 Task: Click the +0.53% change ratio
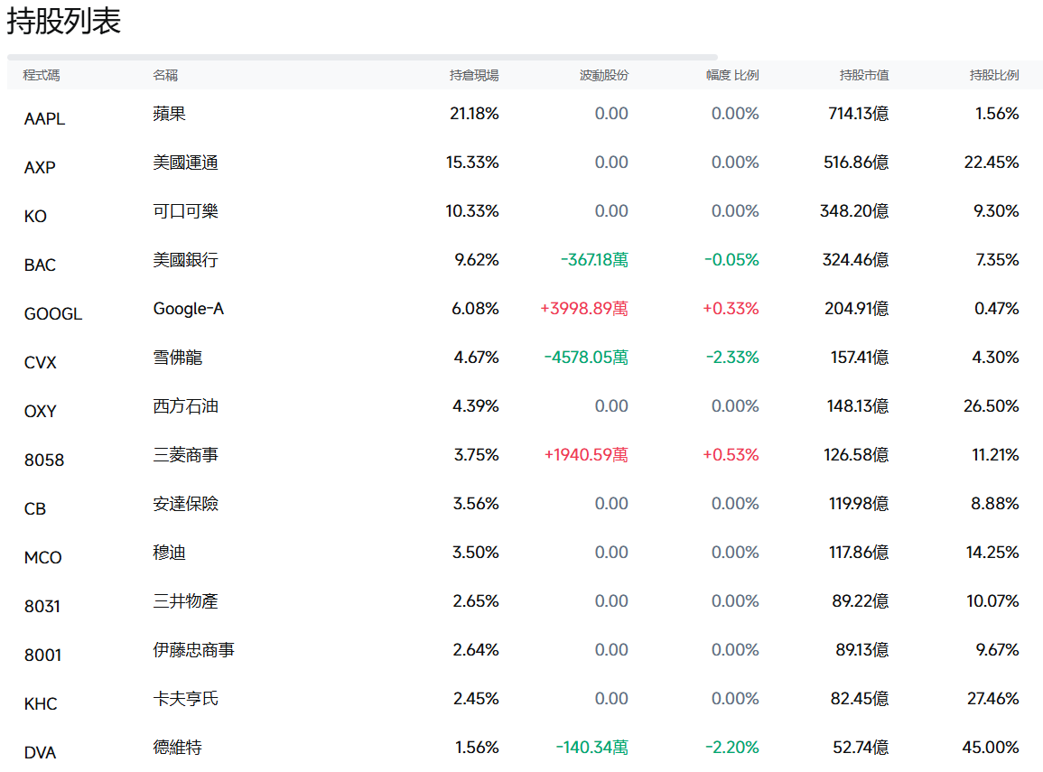(731, 455)
